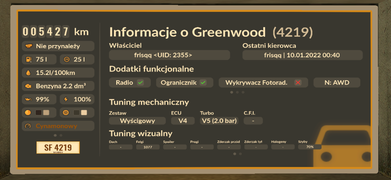Click the vehicle ID (4219) in title
Viewport: 391px width, 180px height.
(x=292, y=33)
